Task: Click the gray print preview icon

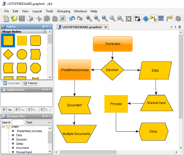Action: coord(178,18)
